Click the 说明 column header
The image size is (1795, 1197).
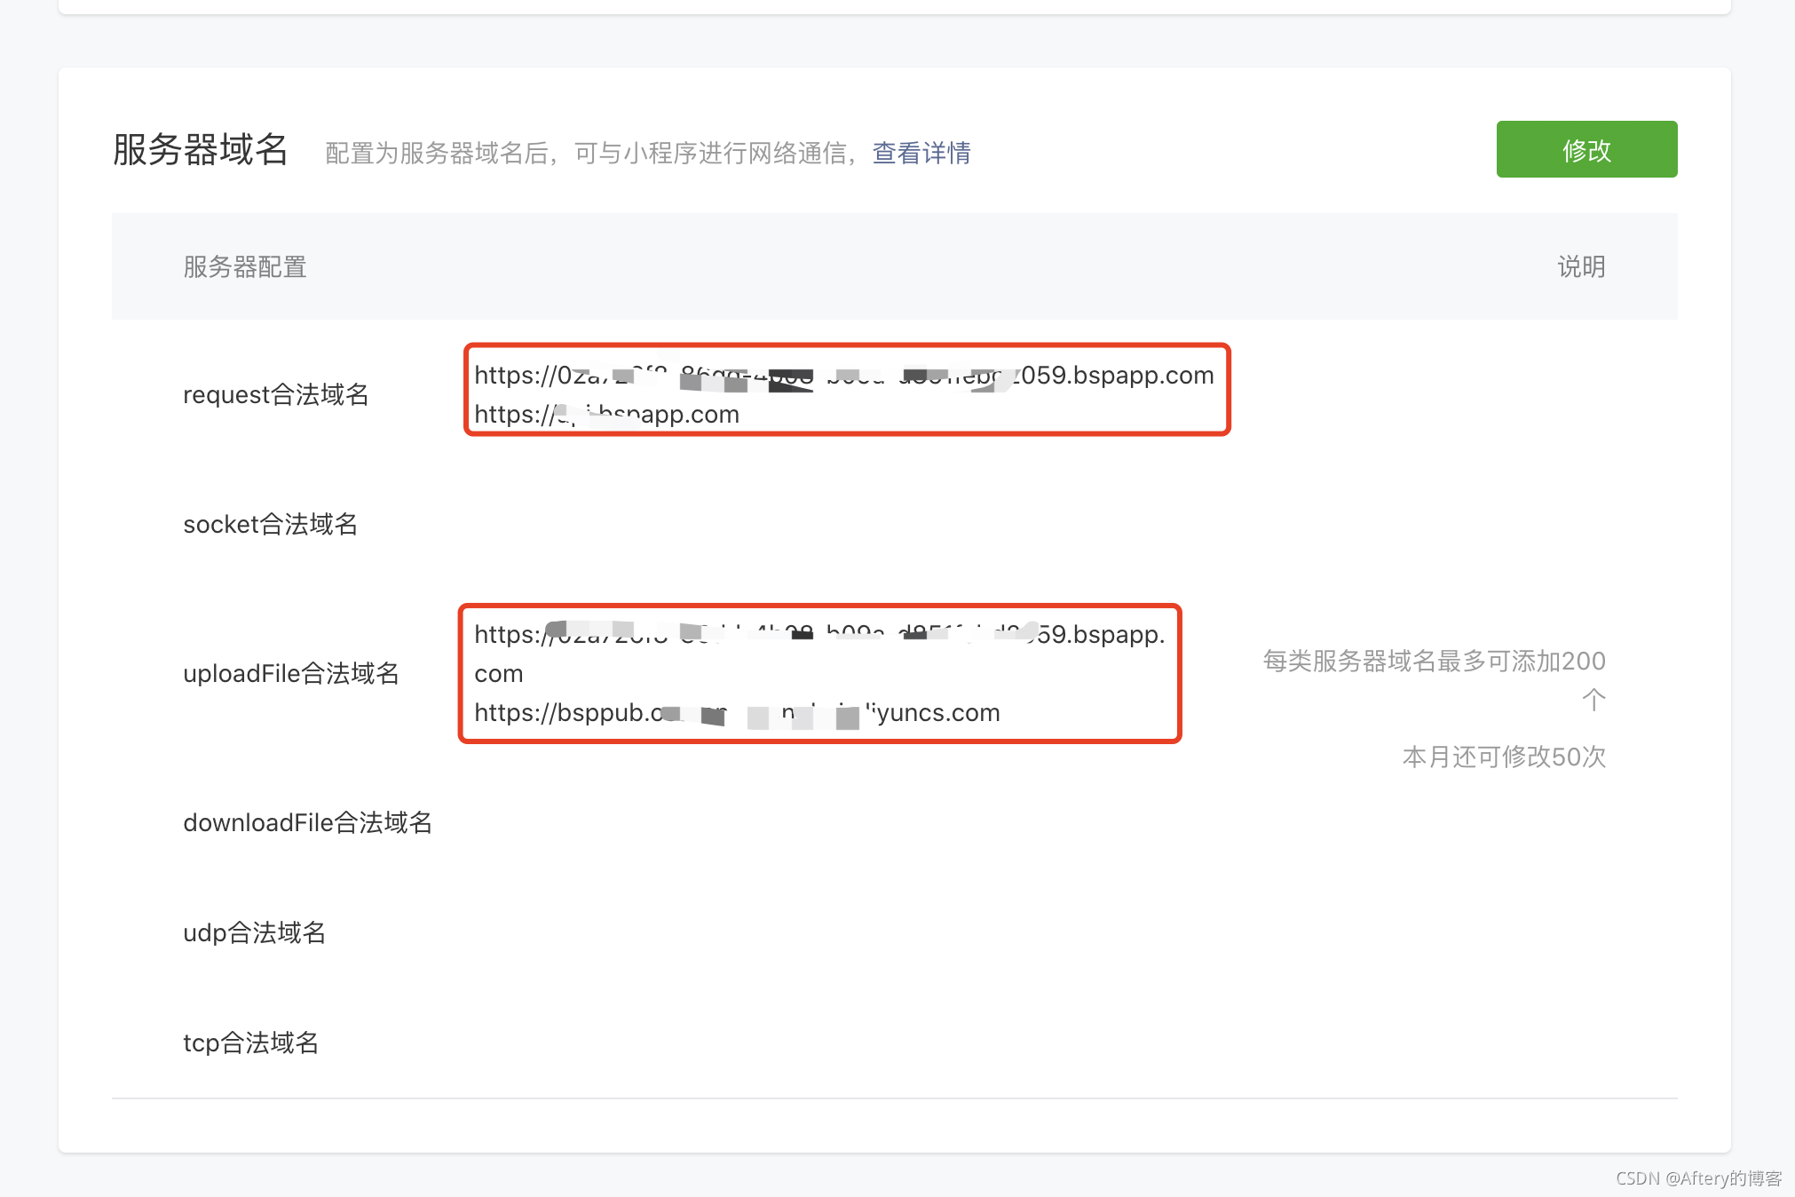pos(1581,266)
